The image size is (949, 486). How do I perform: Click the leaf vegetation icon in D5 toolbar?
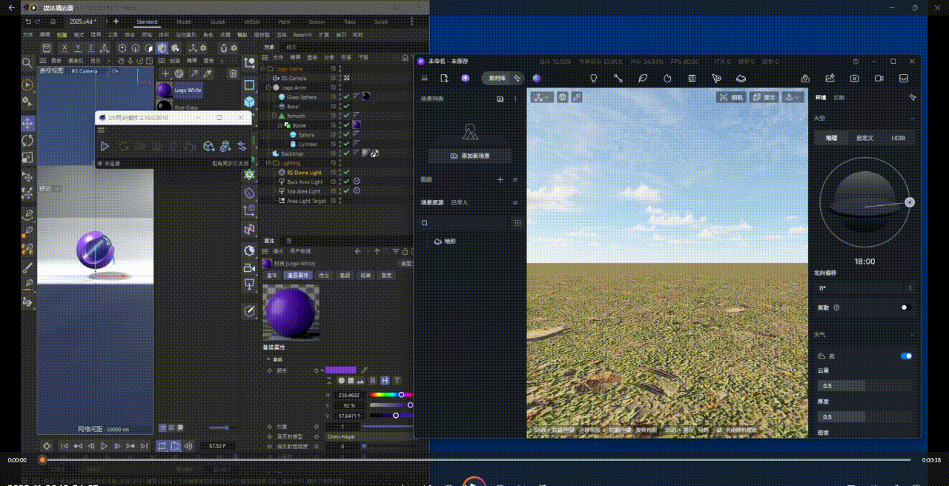[643, 78]
